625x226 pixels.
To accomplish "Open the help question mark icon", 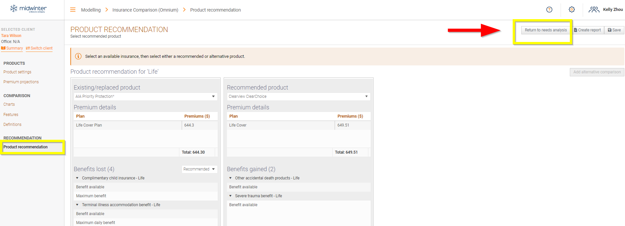I will click(549, 10).
